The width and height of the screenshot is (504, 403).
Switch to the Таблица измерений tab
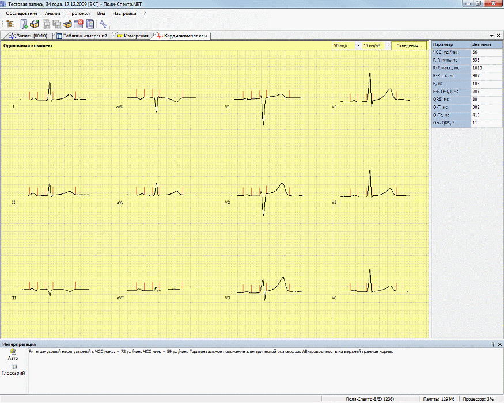click(81, 36)
